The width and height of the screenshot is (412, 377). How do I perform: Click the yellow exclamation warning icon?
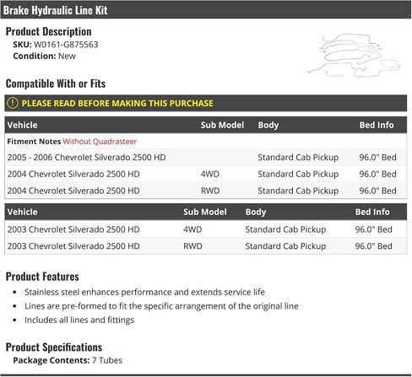pyautogui.click(x=13, y=103)
